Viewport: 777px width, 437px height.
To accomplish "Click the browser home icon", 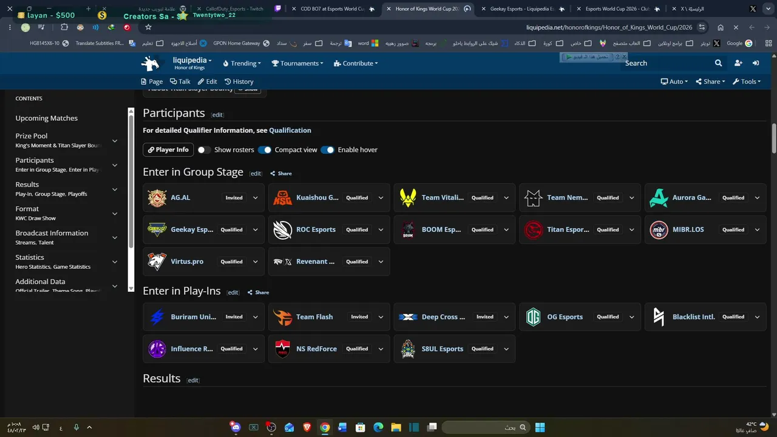I will [721, 27].
